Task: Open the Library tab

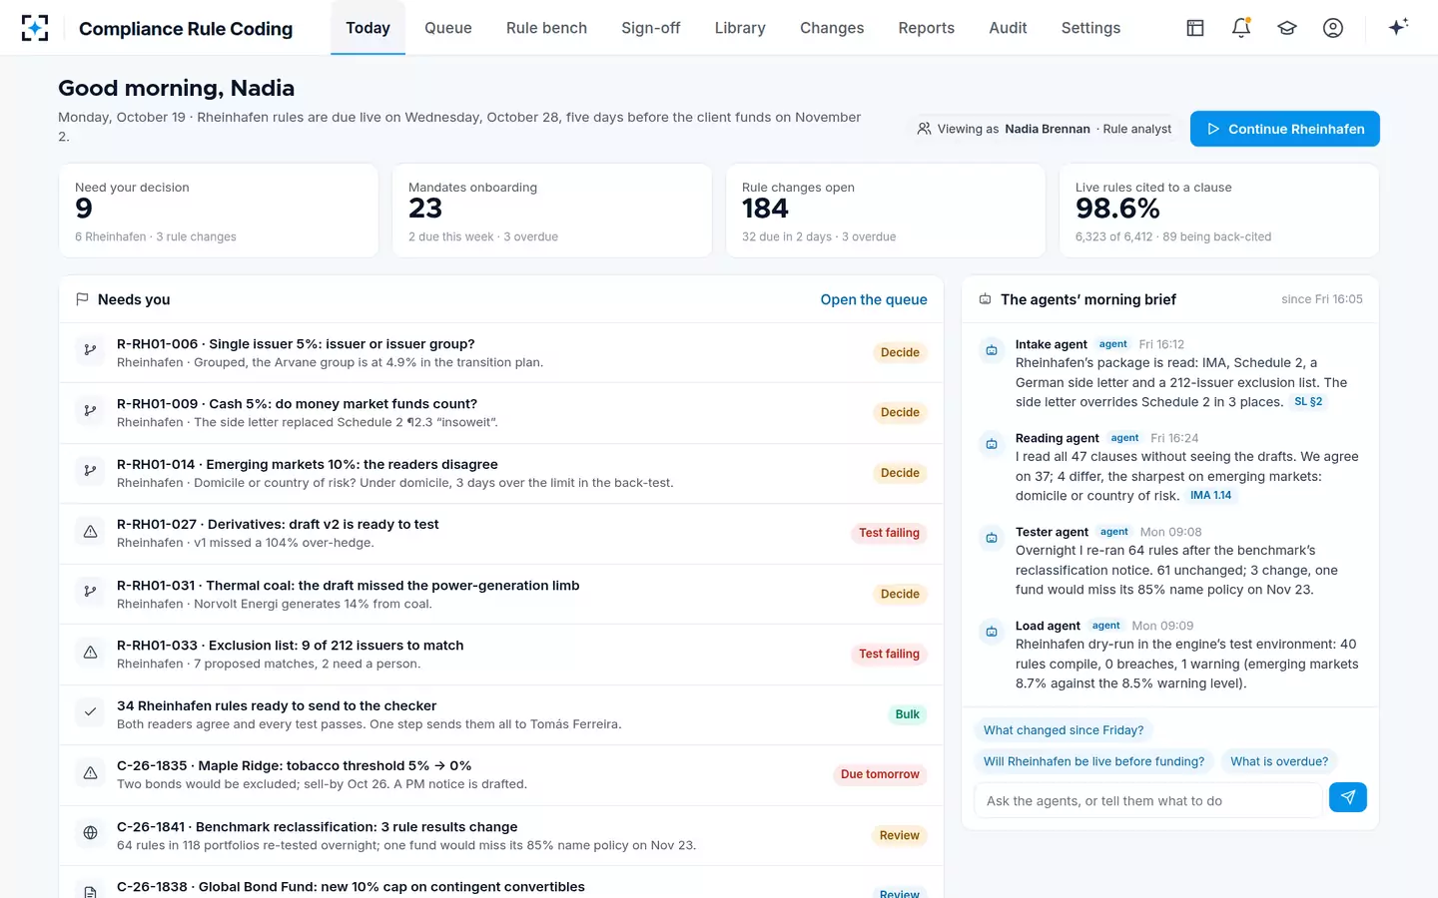Action: tap(740, 28)
